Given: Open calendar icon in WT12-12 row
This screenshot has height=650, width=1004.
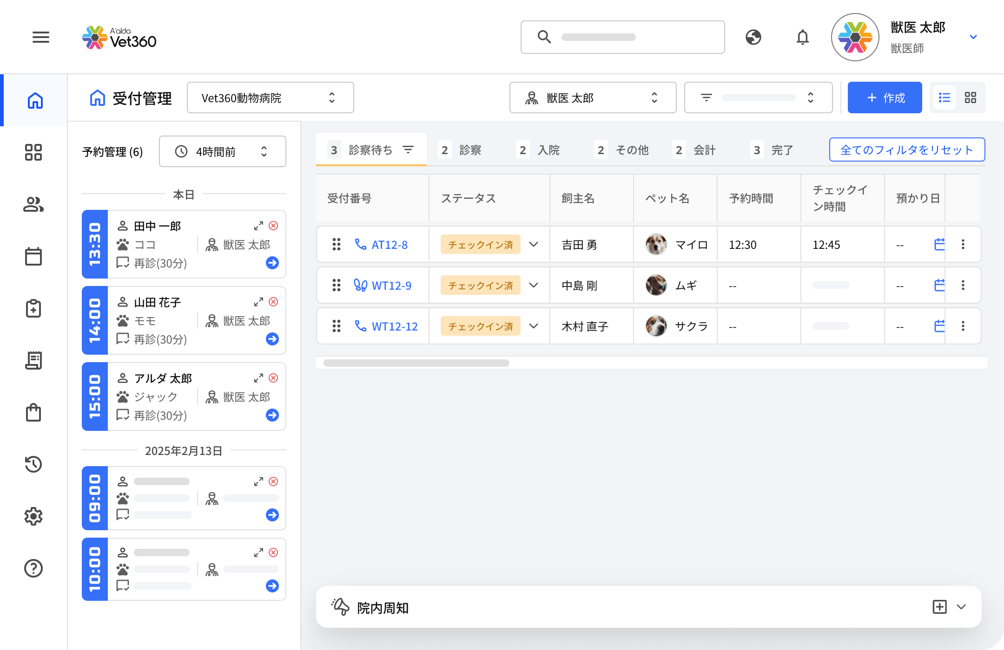Looking at the screenshot, I should click(940, 326).
